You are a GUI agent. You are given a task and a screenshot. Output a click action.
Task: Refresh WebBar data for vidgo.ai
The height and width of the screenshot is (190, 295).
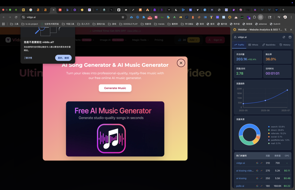tap(284, 37)
